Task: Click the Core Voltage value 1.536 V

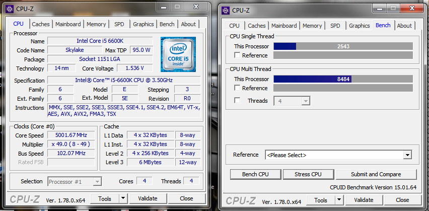Action: (134, 68)
